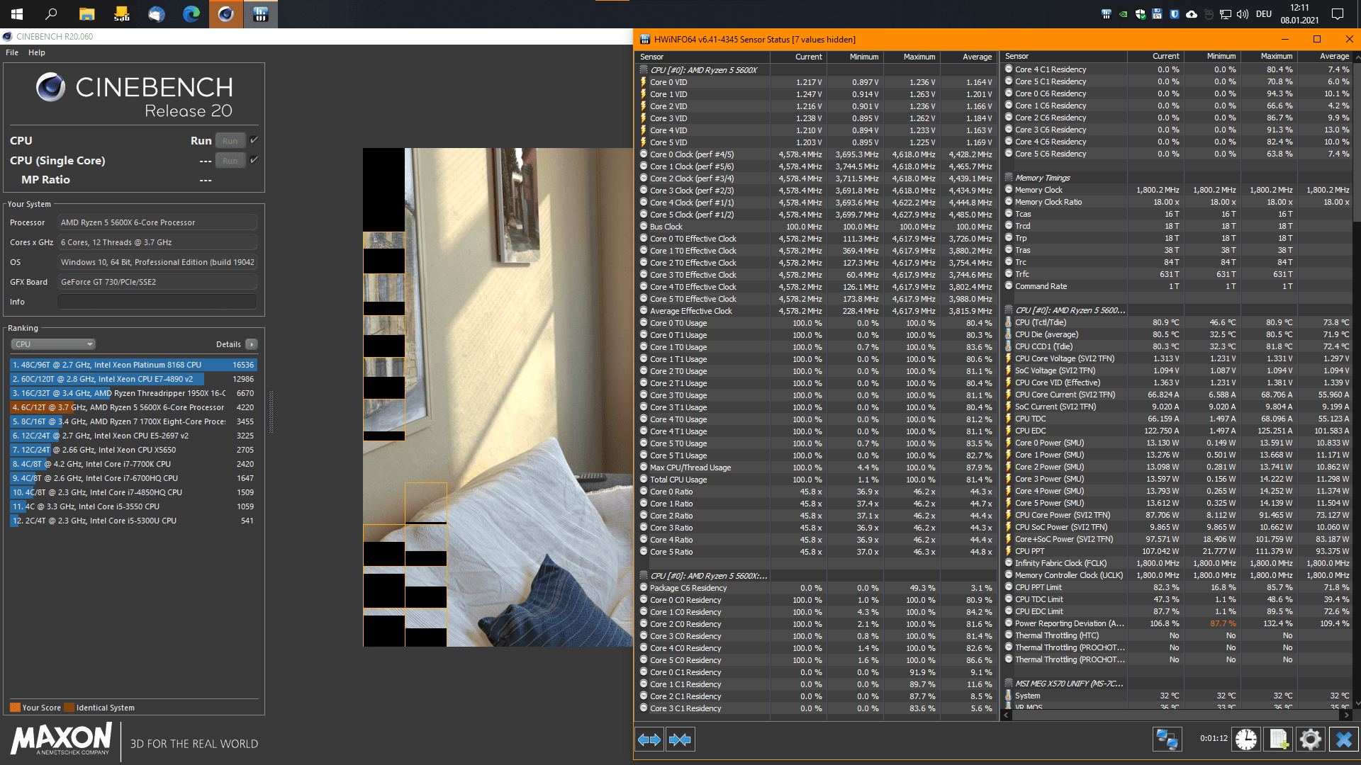Screen dimensions: 1361x765
Task: Open taskbar search magnifier
Action: tap(51, 14)
